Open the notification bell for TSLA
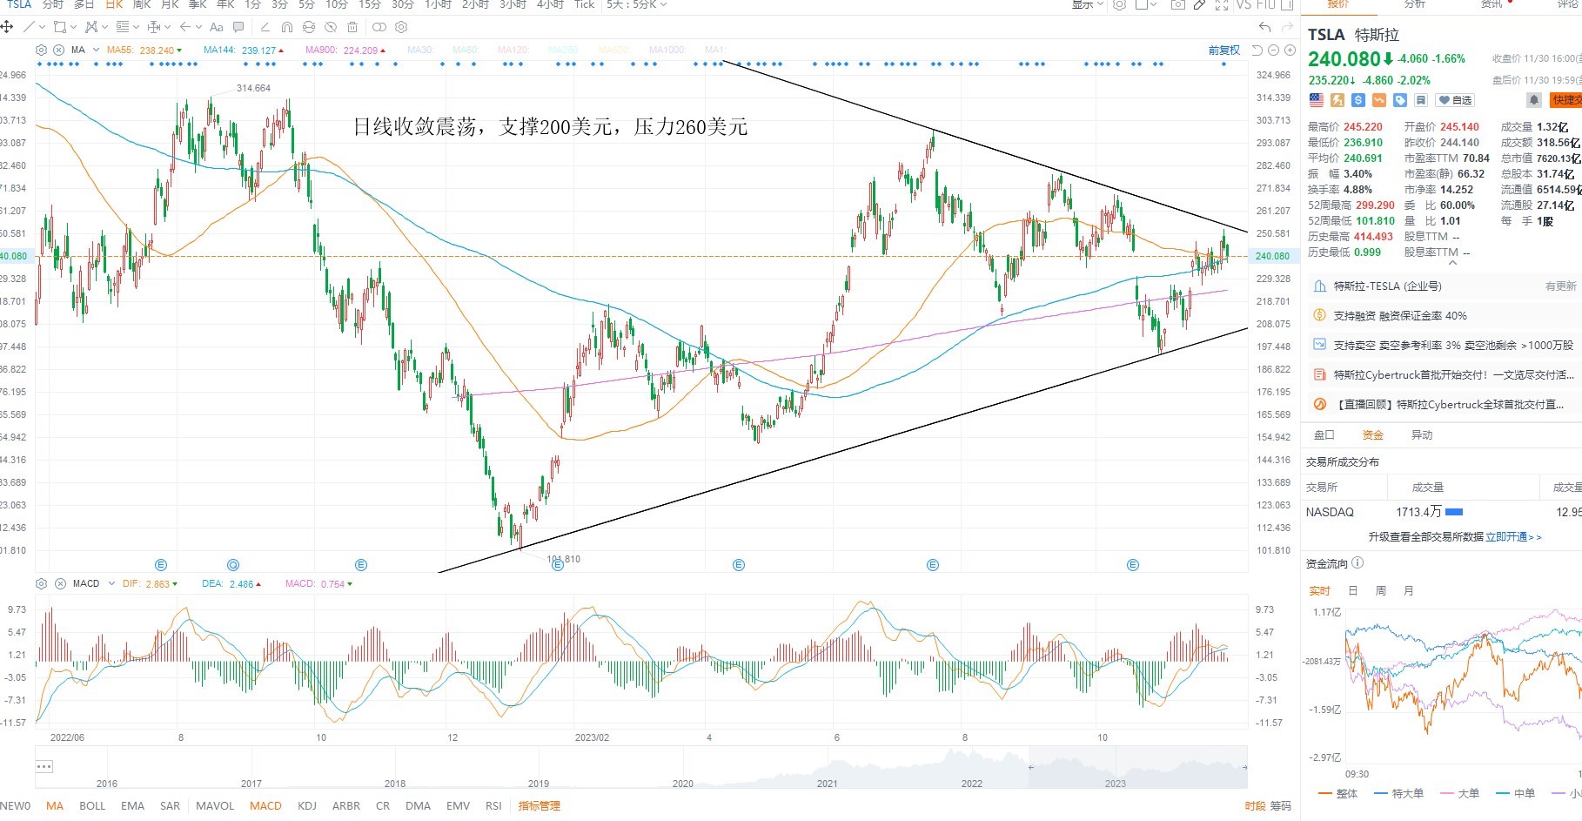 coord(1534,100)
